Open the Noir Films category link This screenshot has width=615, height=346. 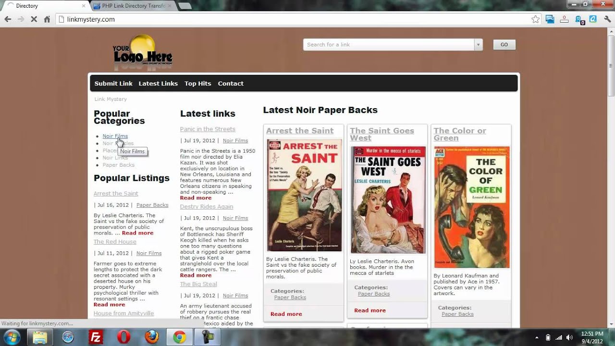point(115,136)
